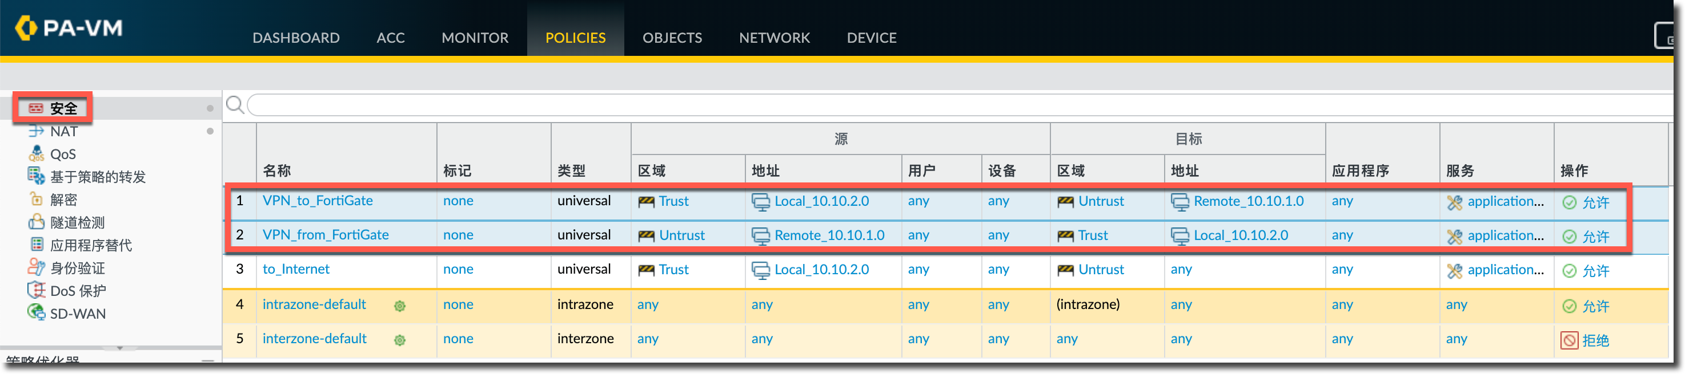This screenshot has height=374, width=1685.
Task: Open the QoS sidebar item icon
Action: click(x=36, y=154)
